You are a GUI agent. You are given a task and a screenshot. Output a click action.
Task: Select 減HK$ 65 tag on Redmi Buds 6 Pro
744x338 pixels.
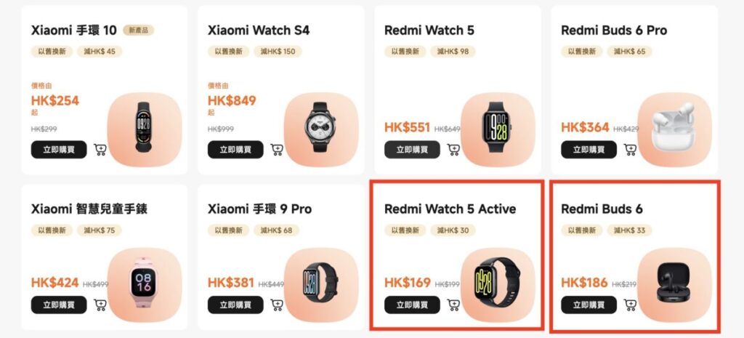(x=629, y=52)
